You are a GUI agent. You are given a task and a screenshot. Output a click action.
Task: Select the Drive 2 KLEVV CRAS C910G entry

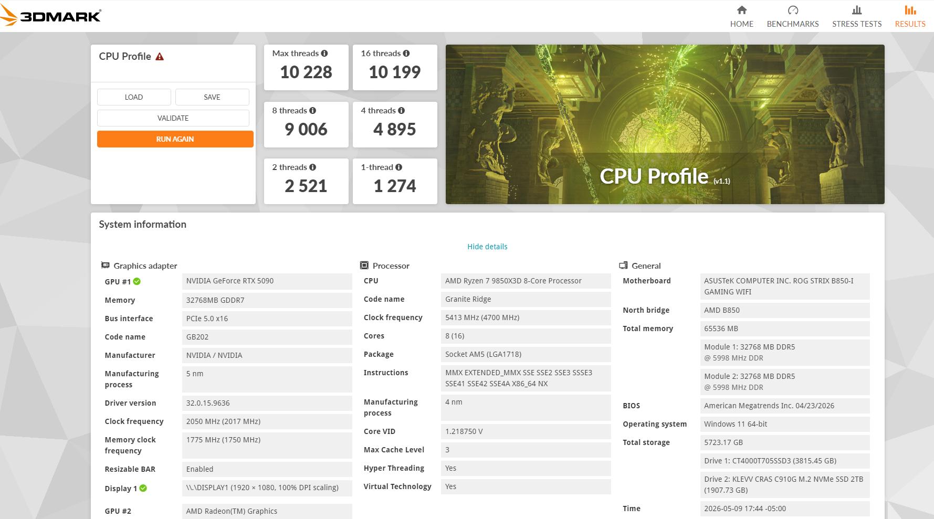(785, 485)
